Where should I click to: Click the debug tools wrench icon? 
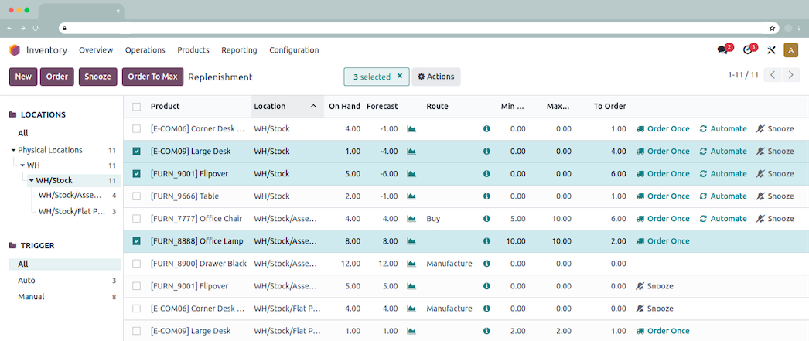pyautogui.click(x=771, y=50)
